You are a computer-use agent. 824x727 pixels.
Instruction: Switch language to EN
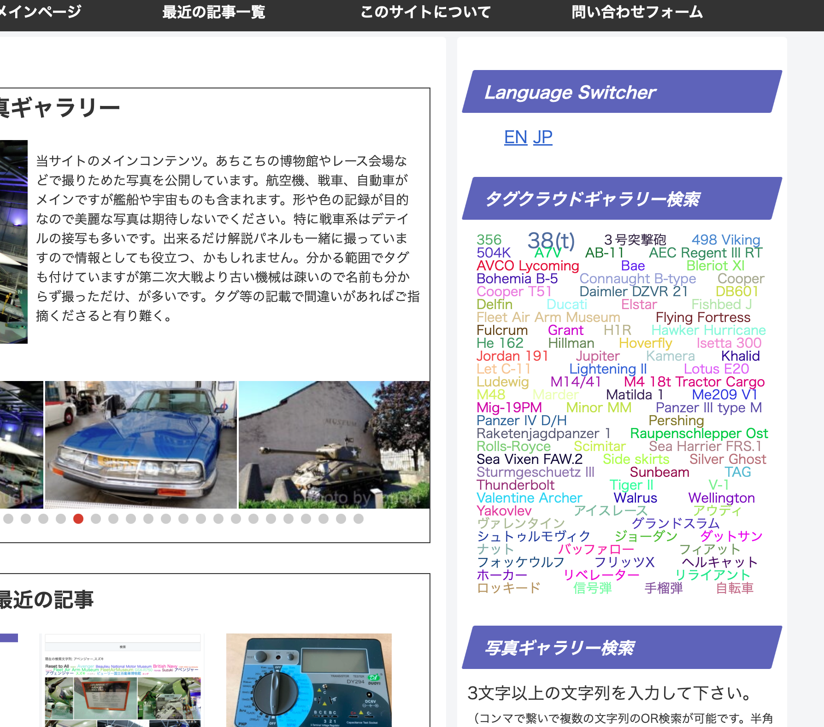516,137
